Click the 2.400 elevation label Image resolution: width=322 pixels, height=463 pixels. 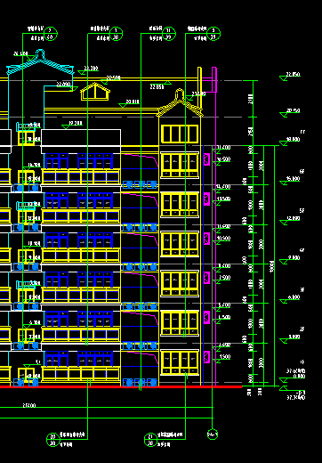224,345
